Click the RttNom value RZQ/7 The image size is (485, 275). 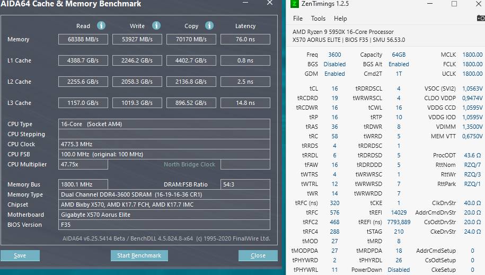472,165
